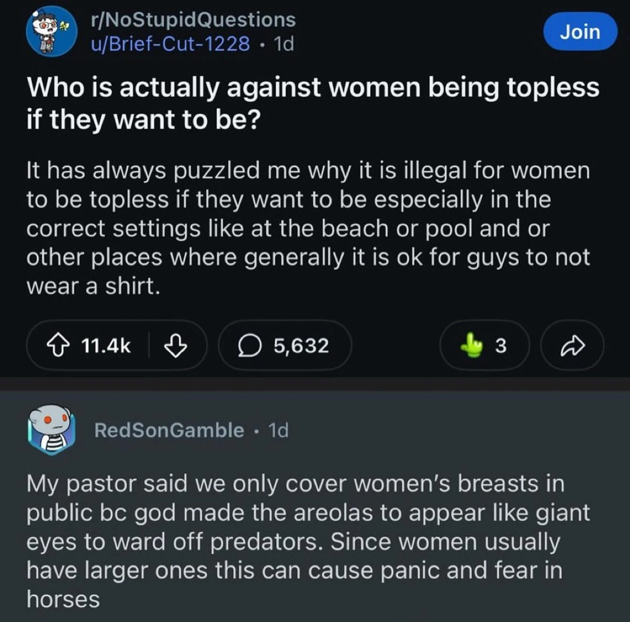Click the post title about women being topless
The height and width of the screenshot is (622, 630).
point(313,103)
